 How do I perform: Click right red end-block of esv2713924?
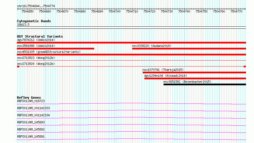(x=245, y=67)
